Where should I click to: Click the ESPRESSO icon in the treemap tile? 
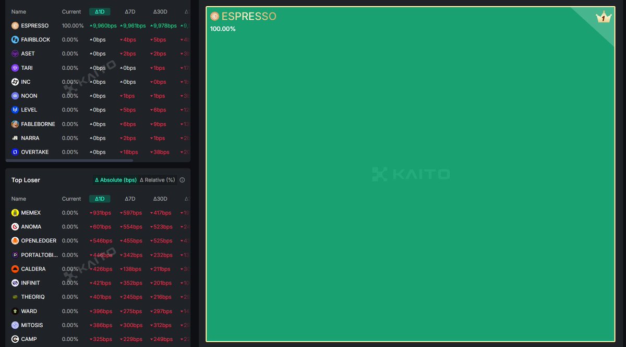pyautogui.click(x=214, y=16)
